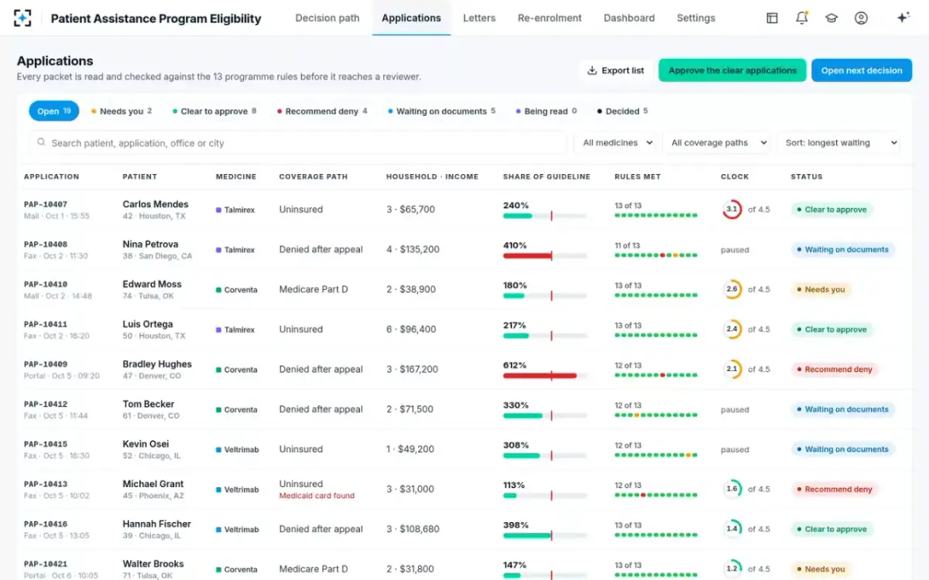Click the 2.1 clock ring for Bradley Hughes
This screenshot has height=580, width=929.
pyautogui.click(x=732, y=370)
